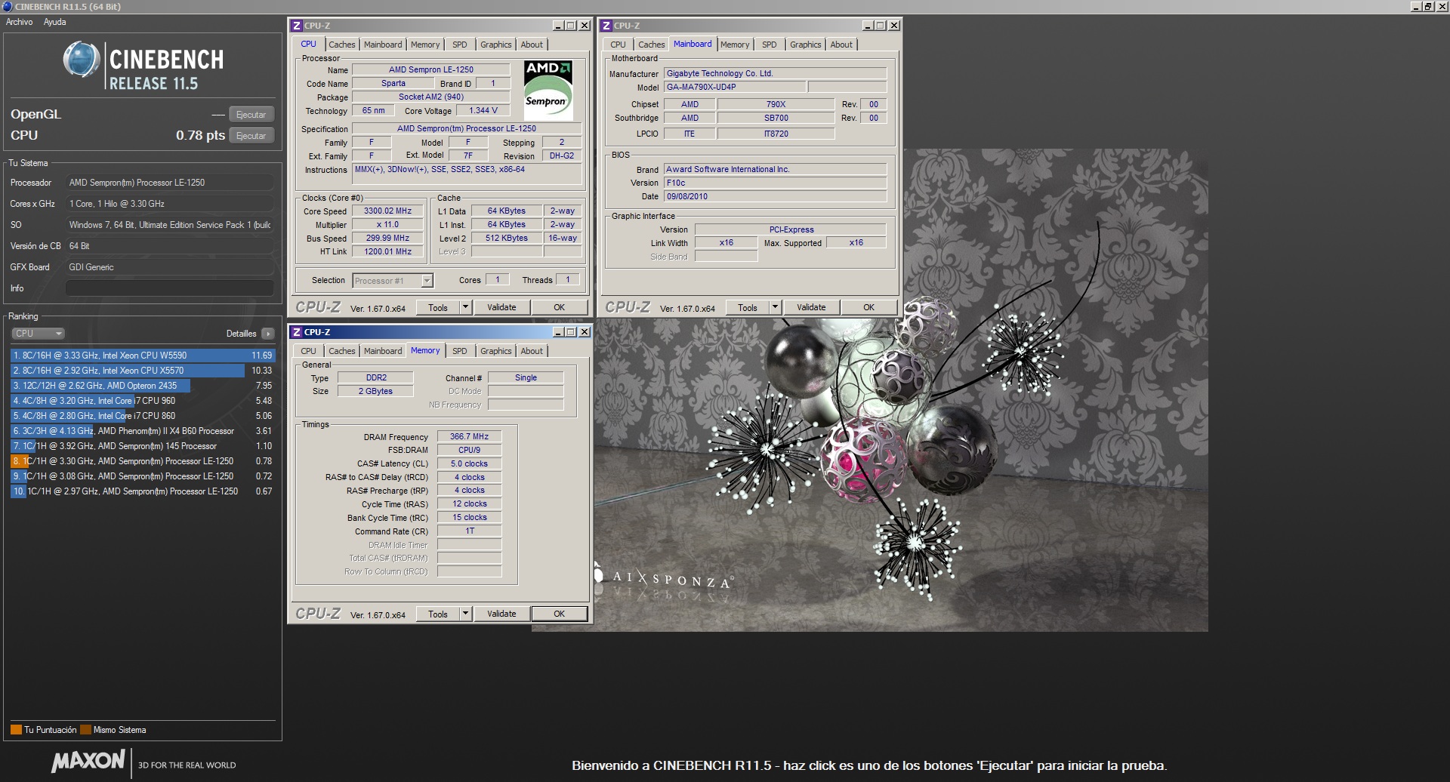Select ranking row AMD Sempron 145 Processor

(142, 446)
